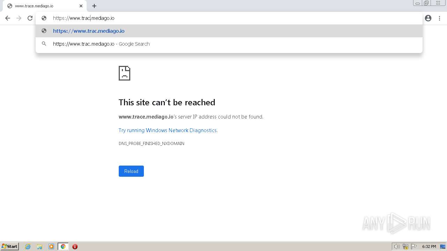
Task: Click the blue Reload button
Action: [131, 171]
